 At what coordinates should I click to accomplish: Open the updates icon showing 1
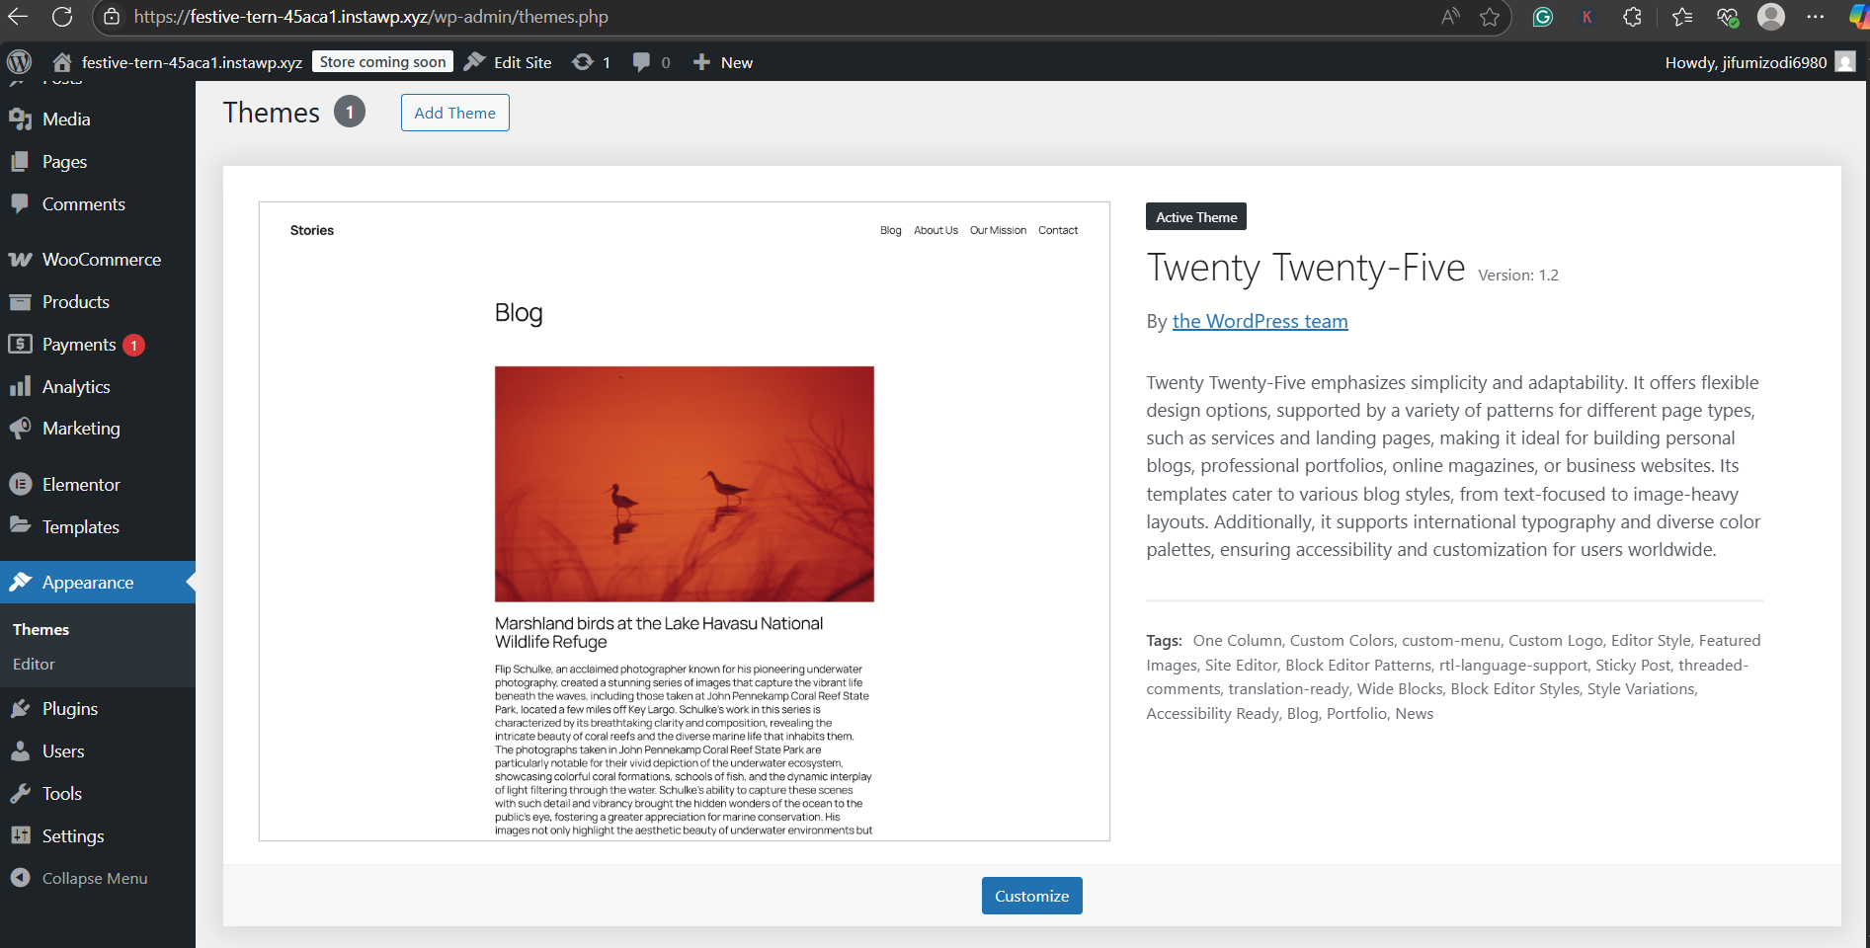point(583,62)
